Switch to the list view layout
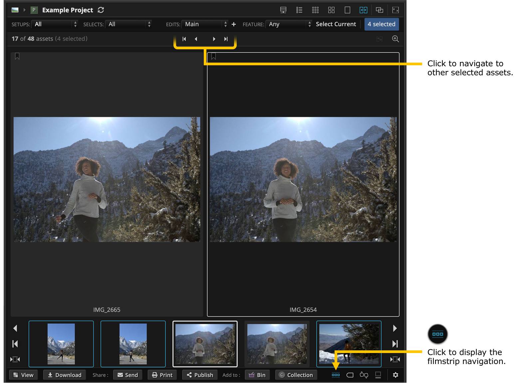This screenshot has width=526, height=383. [299, 10]
